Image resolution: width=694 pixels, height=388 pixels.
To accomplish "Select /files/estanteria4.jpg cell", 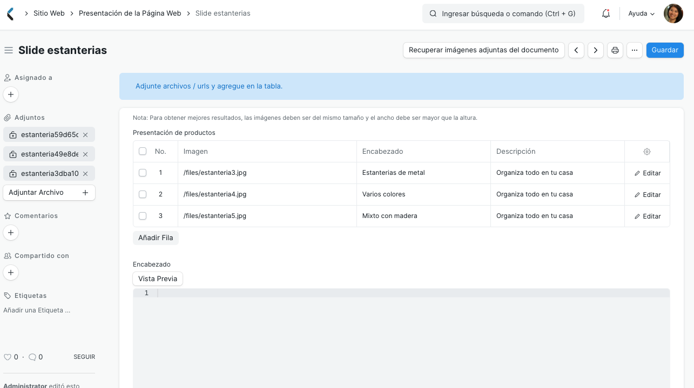I will (x=267, y=194).
